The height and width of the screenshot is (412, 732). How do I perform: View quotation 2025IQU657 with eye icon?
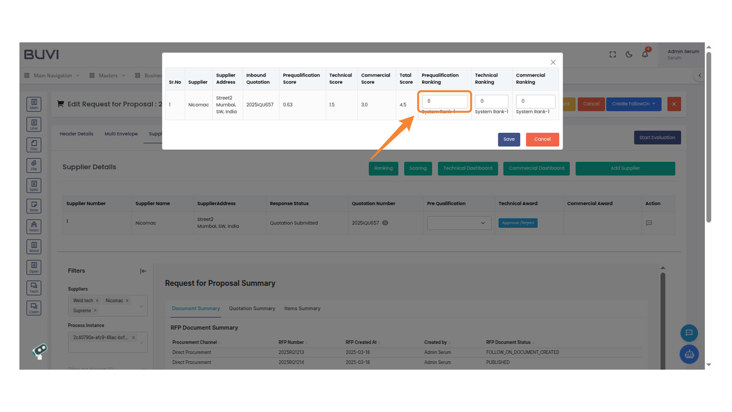coord(385,223)
